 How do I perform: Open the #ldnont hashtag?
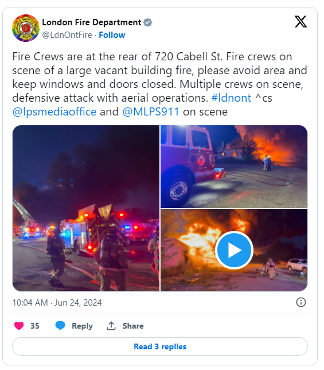pyautogui.click(x=231, y=98)
